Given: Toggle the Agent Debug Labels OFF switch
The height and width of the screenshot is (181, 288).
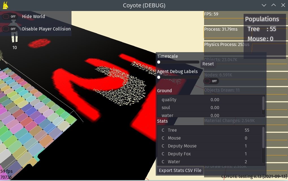Looking at the screenshot, I should click(x=211, y=81).
